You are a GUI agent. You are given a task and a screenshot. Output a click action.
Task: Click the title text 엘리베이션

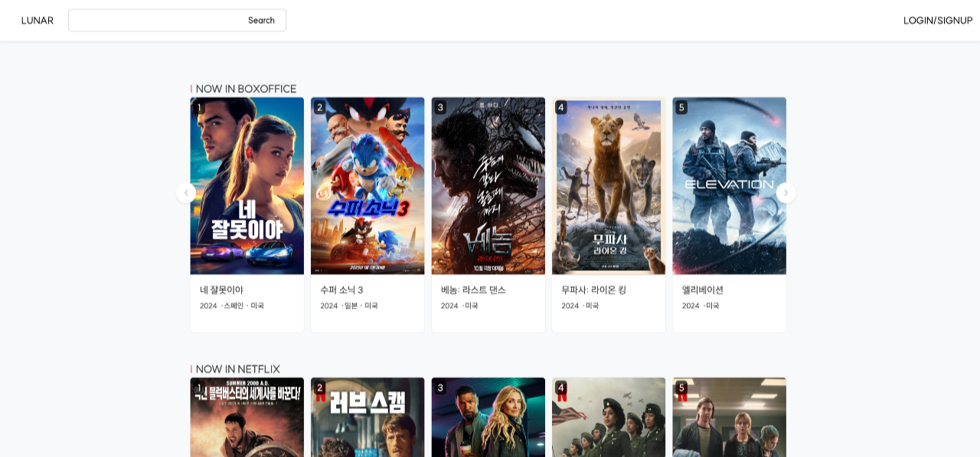coord(703,290)
